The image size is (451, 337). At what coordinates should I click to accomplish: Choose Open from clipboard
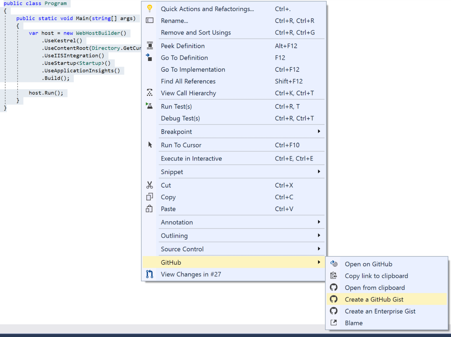[387, 288]
